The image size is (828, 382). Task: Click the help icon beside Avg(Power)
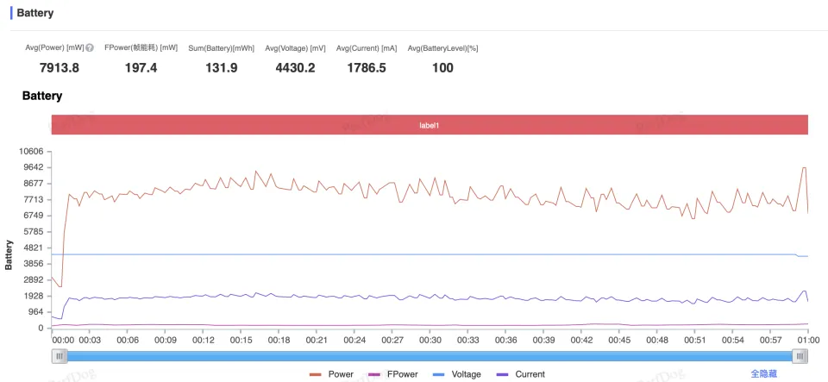pos(90,48)
